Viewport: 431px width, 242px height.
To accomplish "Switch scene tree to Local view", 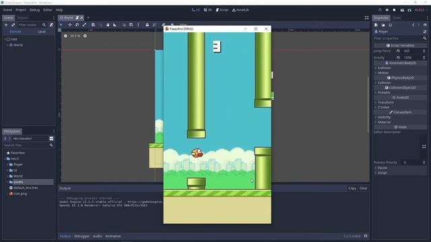I will (x=42, y=32).
